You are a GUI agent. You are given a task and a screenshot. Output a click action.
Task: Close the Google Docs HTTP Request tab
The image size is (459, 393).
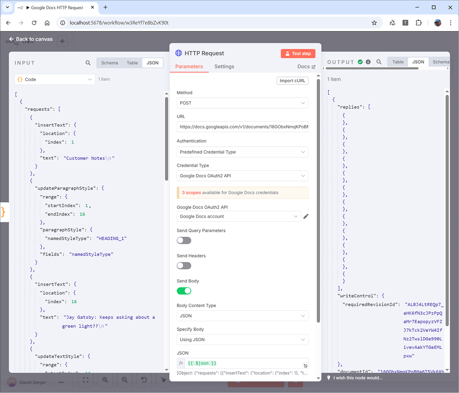coord(93,7)
